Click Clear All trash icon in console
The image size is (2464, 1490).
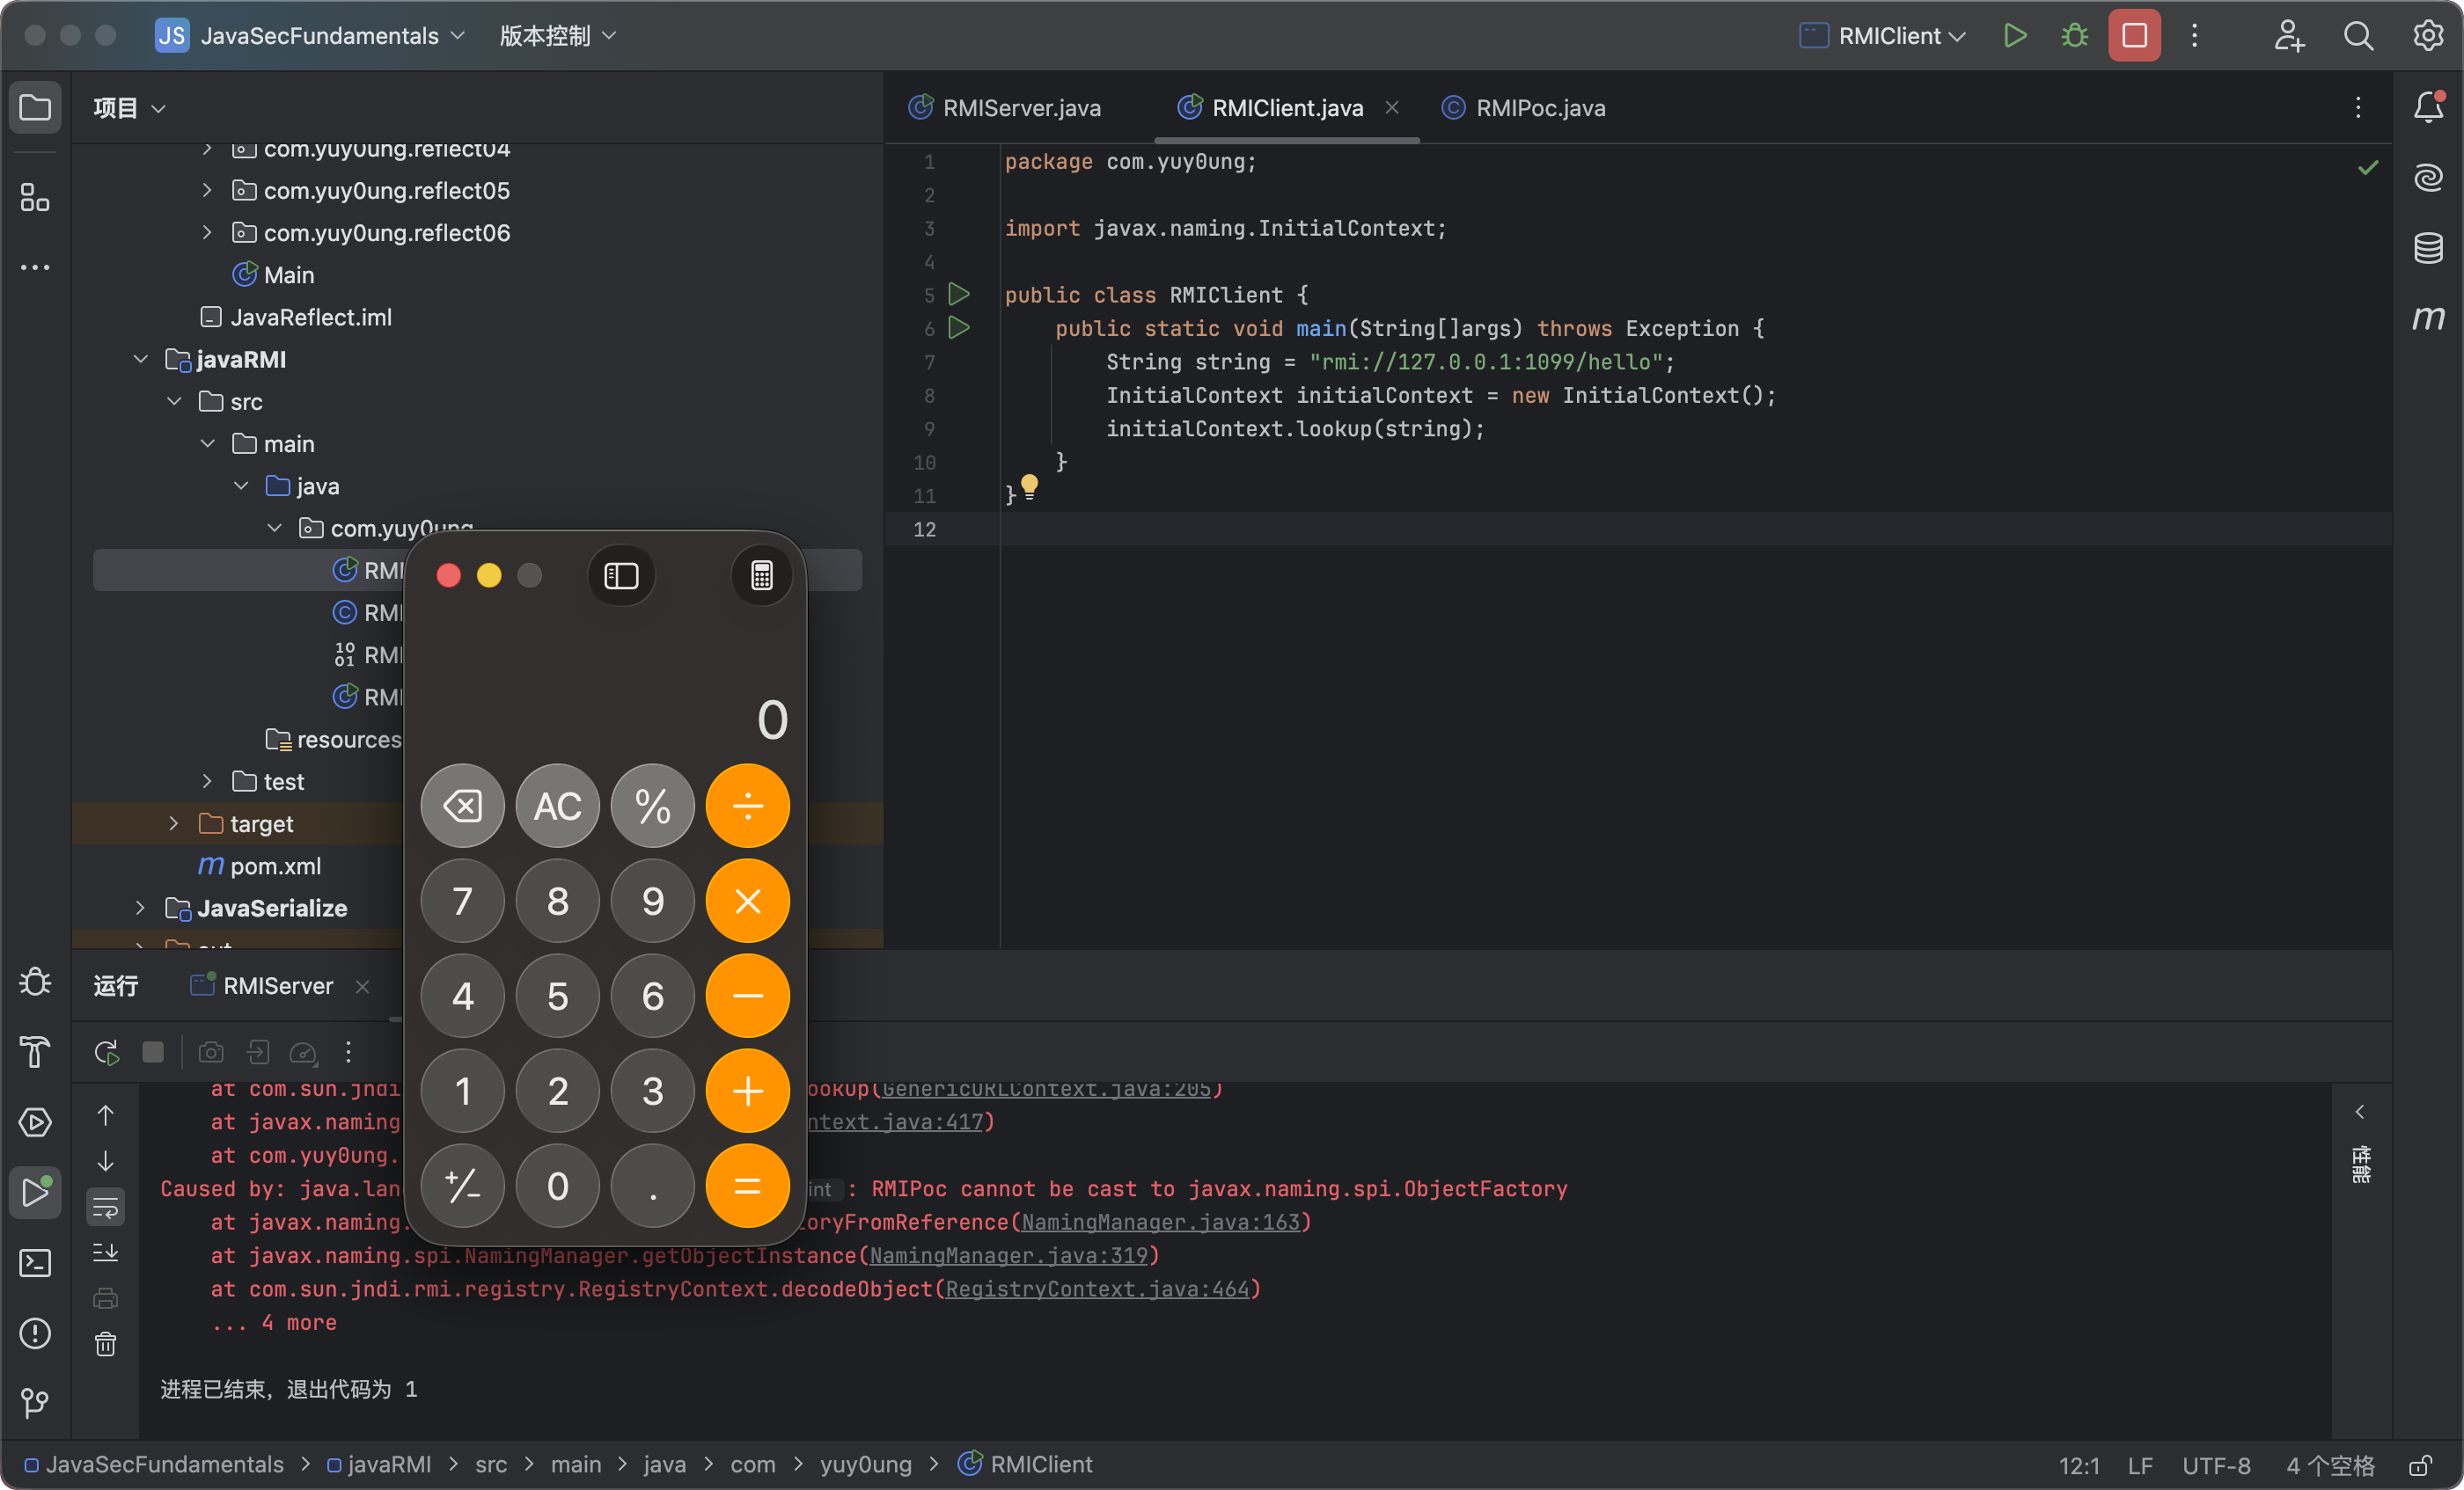click(106, 1344)
